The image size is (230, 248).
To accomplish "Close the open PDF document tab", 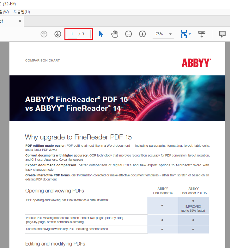I will [20, 21].
